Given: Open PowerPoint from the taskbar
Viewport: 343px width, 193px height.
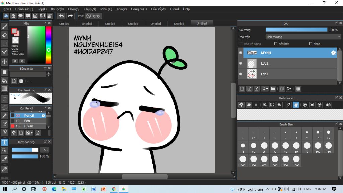Looking at the screenshot, I should (x=104, y=189).
